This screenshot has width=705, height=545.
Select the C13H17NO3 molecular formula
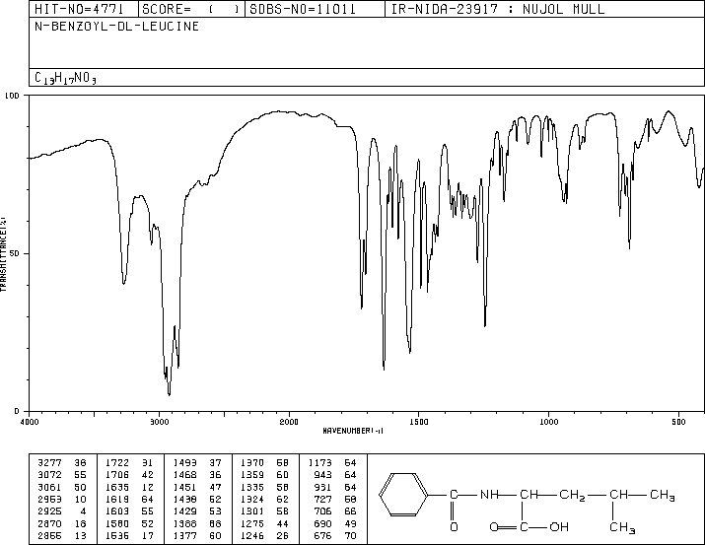[65, 77]
